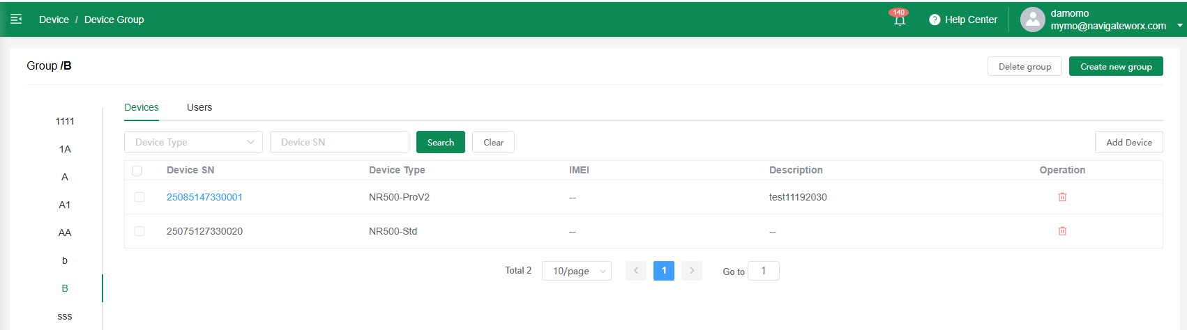1187x330 pixels.
Task: Click the user avatar icon
Action: [x=1032, y=19]
